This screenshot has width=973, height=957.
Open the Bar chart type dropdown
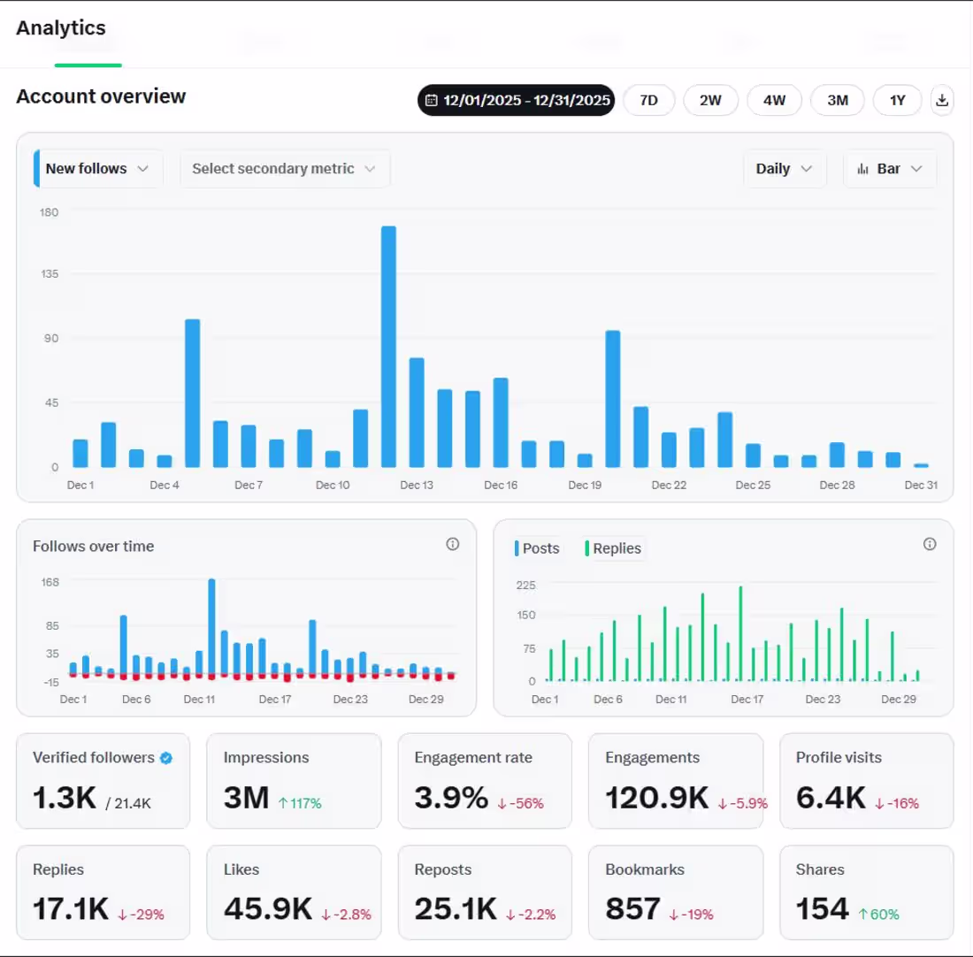(890, 169)
